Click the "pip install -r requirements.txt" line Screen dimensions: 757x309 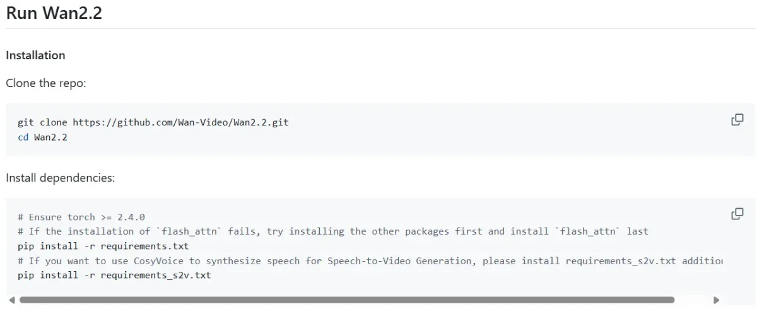point(103,246)
